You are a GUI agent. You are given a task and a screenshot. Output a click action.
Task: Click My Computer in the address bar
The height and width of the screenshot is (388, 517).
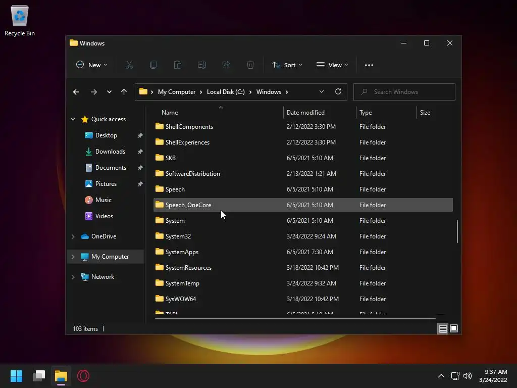click(x=177, y=92)
